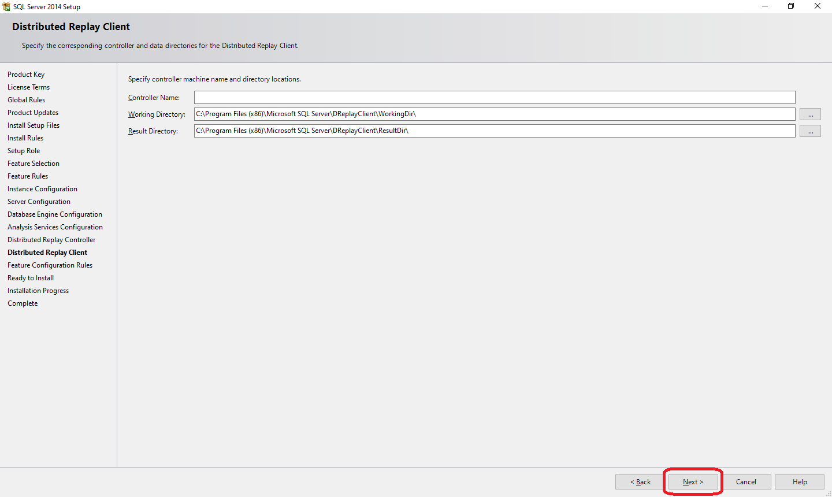Select Database Engine Configuration step
The height and width of the screenshot is (497, 832).
[55, 214]
